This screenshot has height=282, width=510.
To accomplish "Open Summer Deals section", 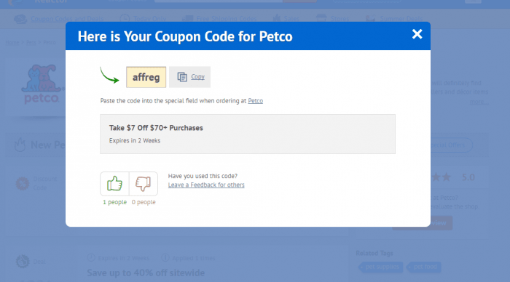I will pyautogui.click(x=401, y=19).
